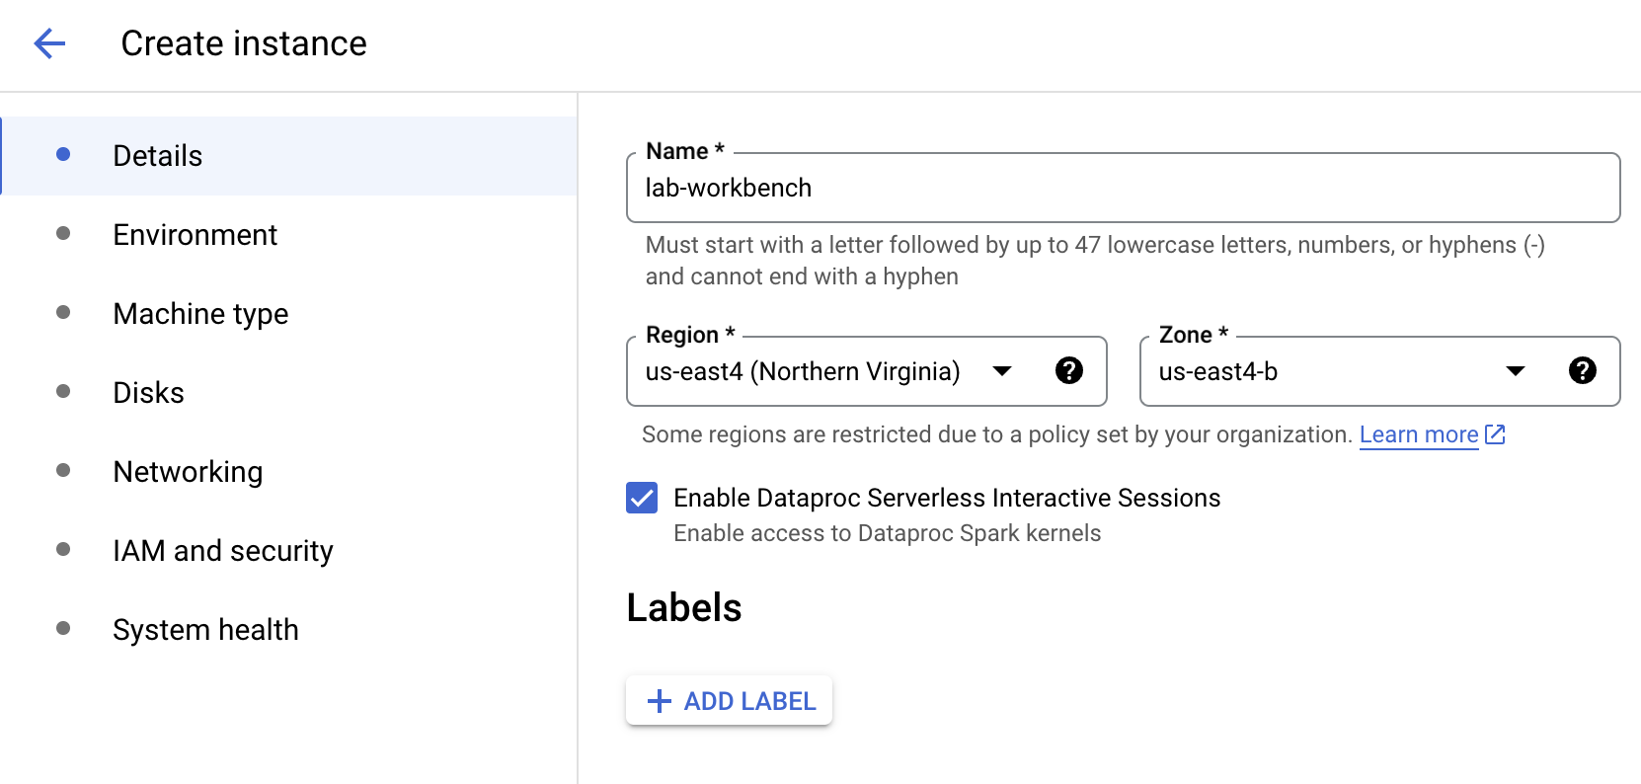The width and height of the screenshot is (1641, 784).
Task: Click the external link icon beside Learn more
Action: pyautogui.click(x=1496, y=434)
